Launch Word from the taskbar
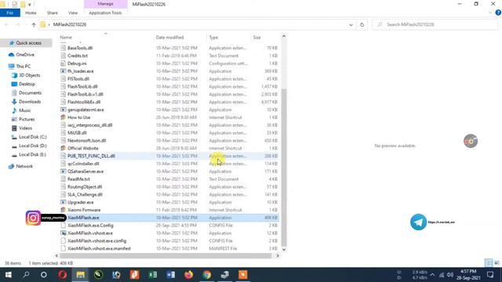The image size is (502, 282). pos(171,275)
